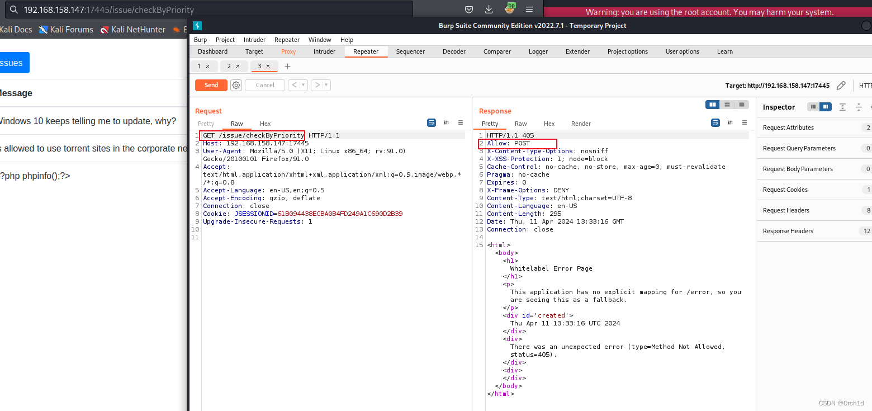Send the Repeater request
872x411 pixels.
click(211, 85)
